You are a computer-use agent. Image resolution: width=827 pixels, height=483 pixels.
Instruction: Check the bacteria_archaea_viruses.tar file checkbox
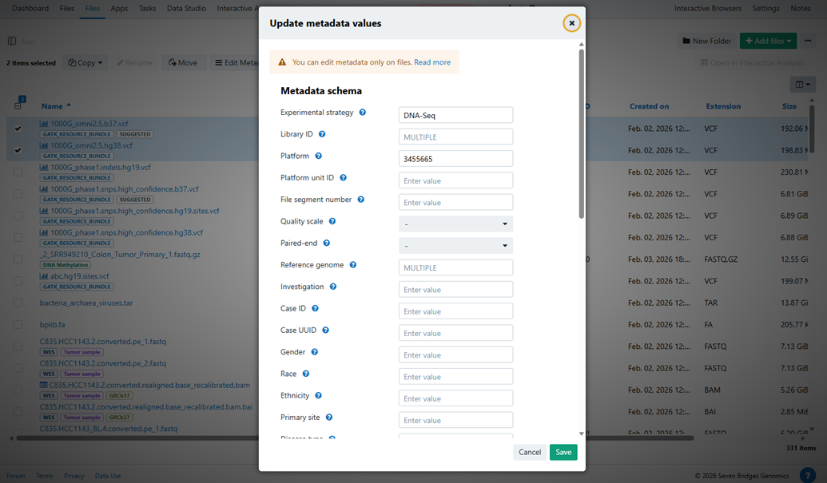(18, 303)
